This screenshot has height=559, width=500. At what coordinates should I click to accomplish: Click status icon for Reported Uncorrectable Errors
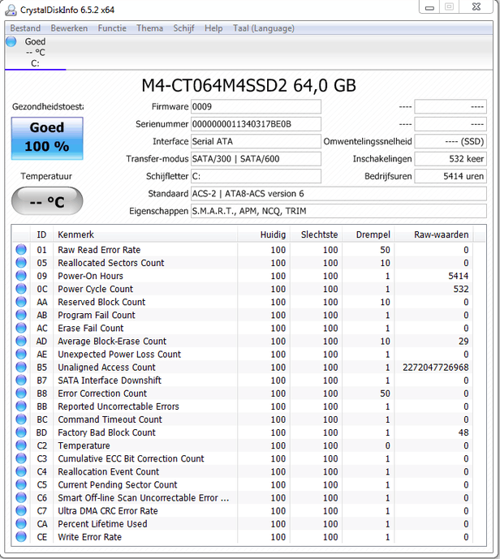point(21,406)
